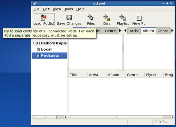Switch to Album tab in right pane
This screenshot has height=127, width=176.
(x=148, y=31)
